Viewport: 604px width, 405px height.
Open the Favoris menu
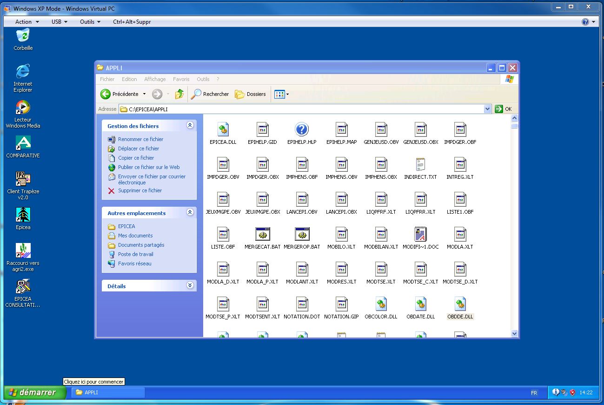[181, 79]
